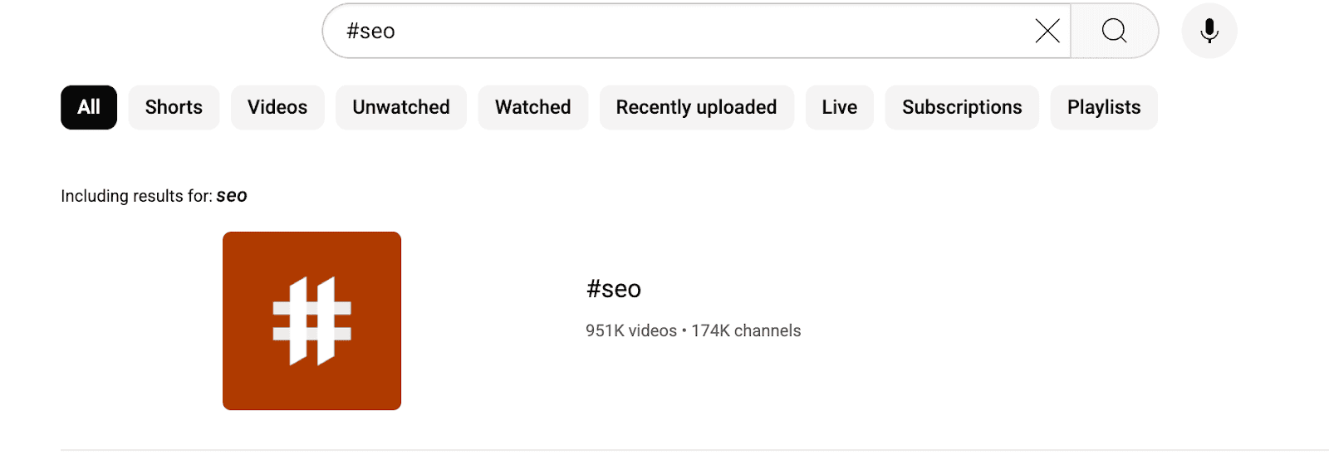The image size is (1329, 455).
Task: Show only Watched results
Action: pos(532,107)
